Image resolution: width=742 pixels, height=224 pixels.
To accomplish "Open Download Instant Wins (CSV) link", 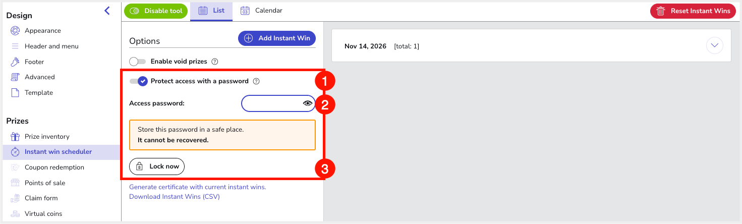I will tap(175, 197).
